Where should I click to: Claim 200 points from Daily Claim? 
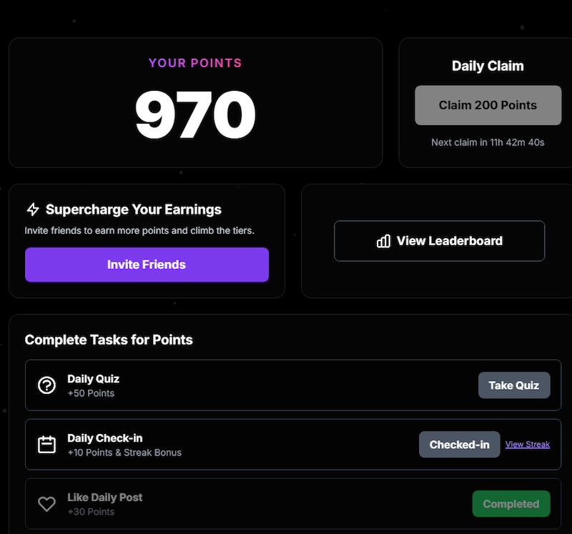click(x=488, y=104)
